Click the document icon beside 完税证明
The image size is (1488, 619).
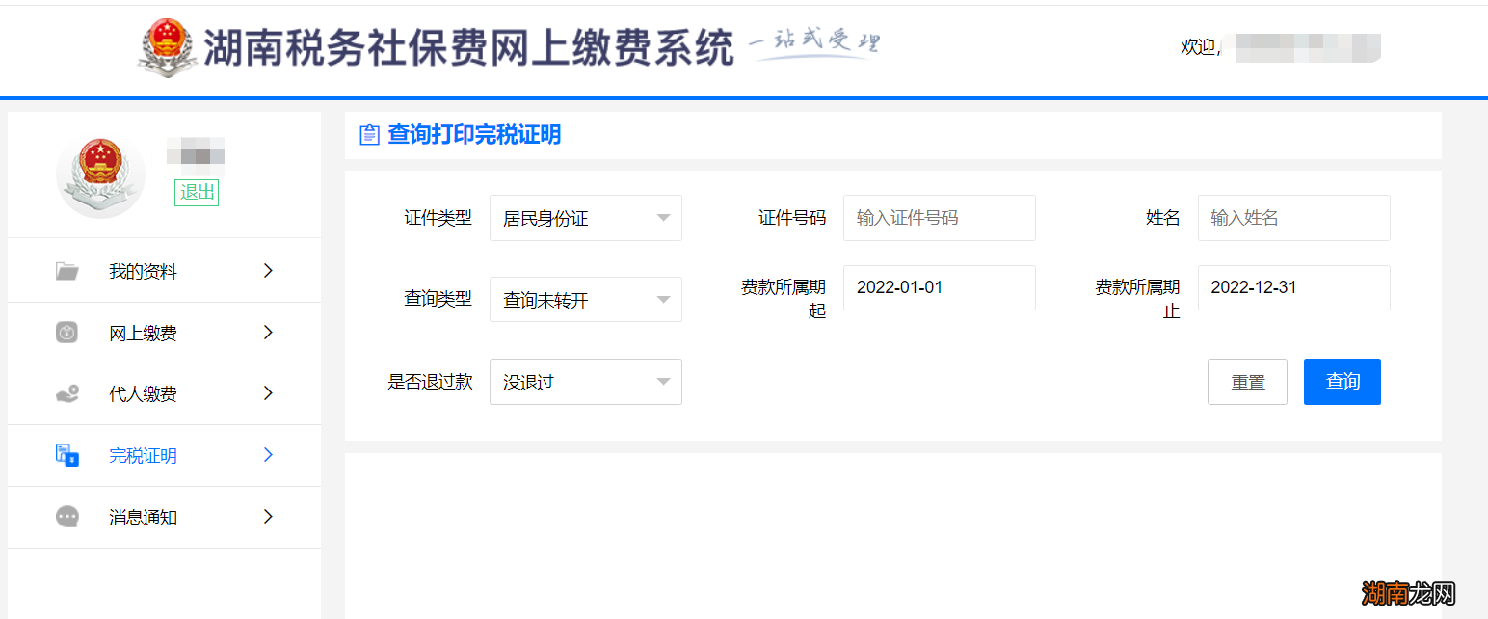(x=66, y=455)
